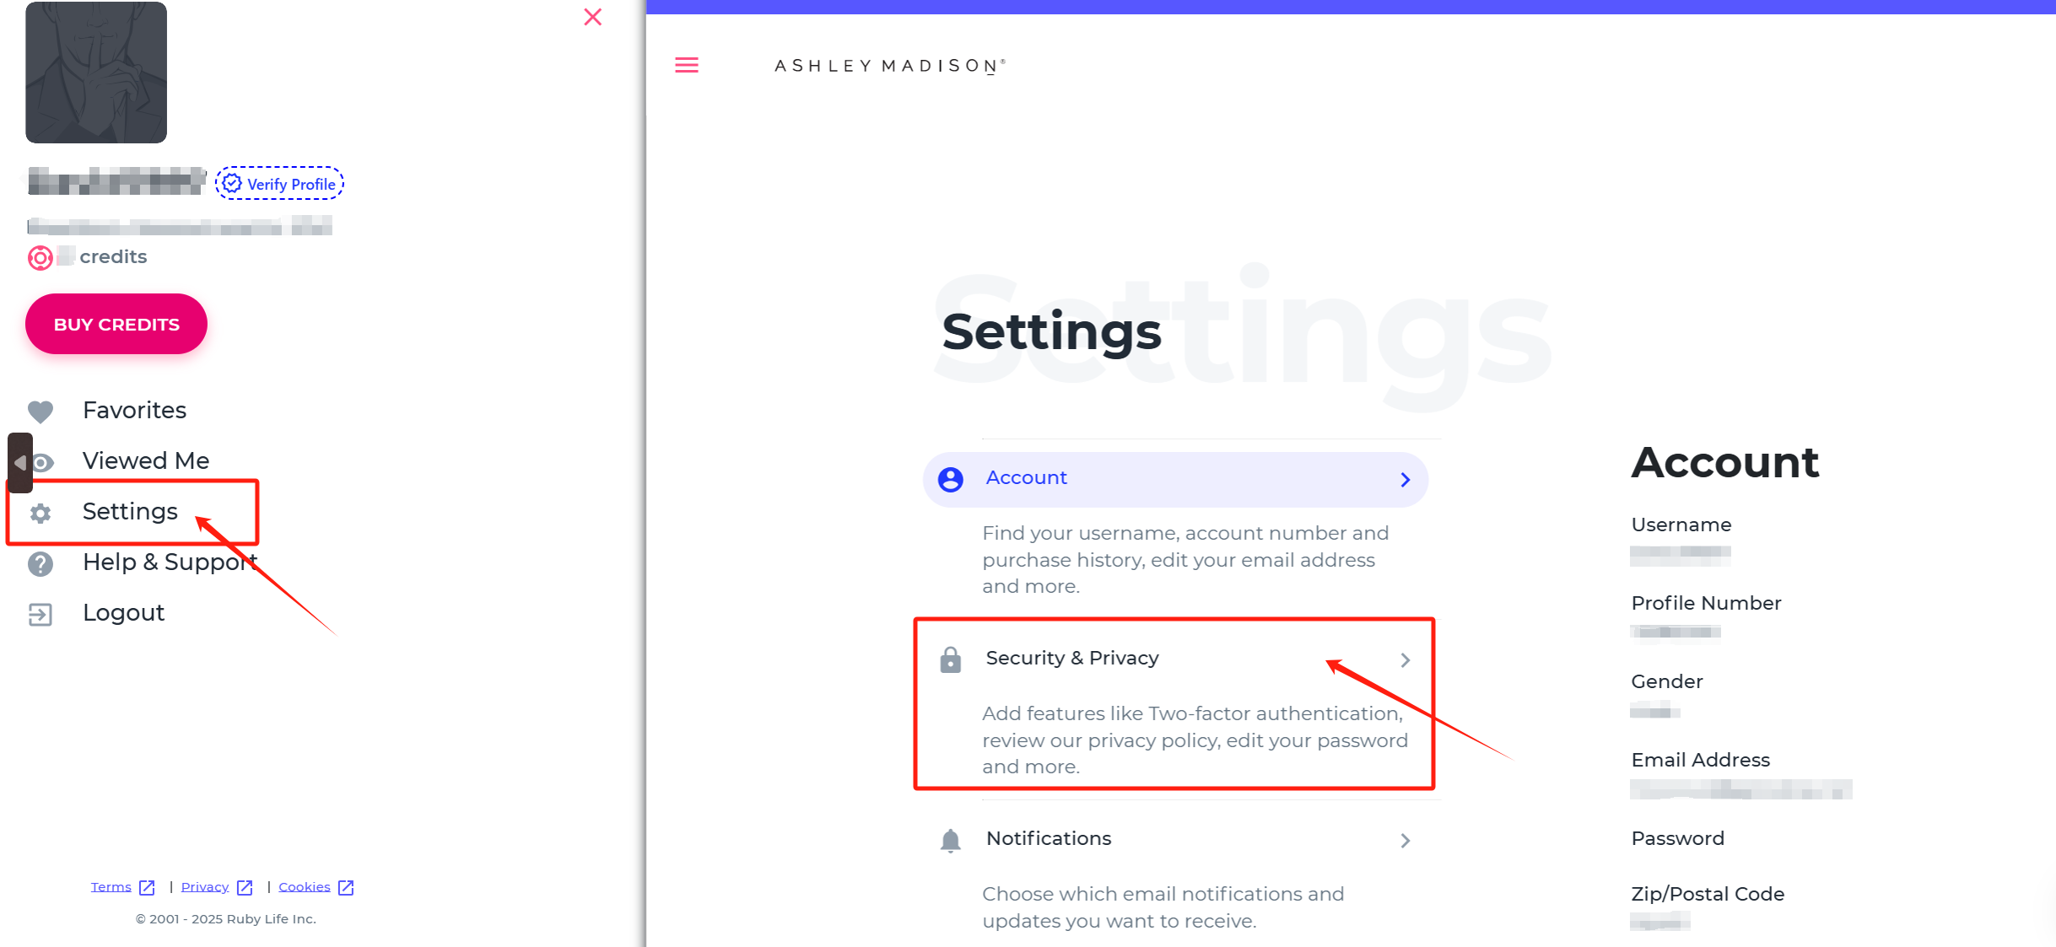The width and height of the screenshot is (2056, 947).
Task: Select Logout from side menu
Action: pyautogui.click(x=123, y=612)
